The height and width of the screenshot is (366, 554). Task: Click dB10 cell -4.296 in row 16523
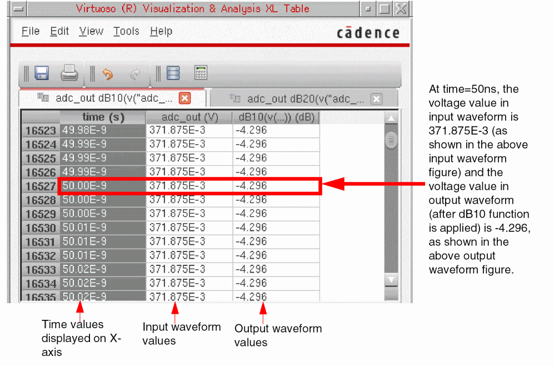click(x=276, y=131)
